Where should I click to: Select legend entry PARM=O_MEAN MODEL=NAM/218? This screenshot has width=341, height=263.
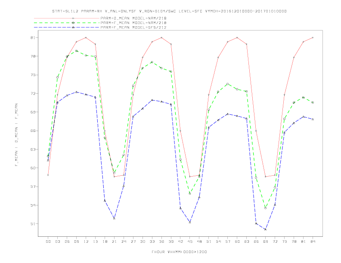pyautogui.click(x=133, y=18)
